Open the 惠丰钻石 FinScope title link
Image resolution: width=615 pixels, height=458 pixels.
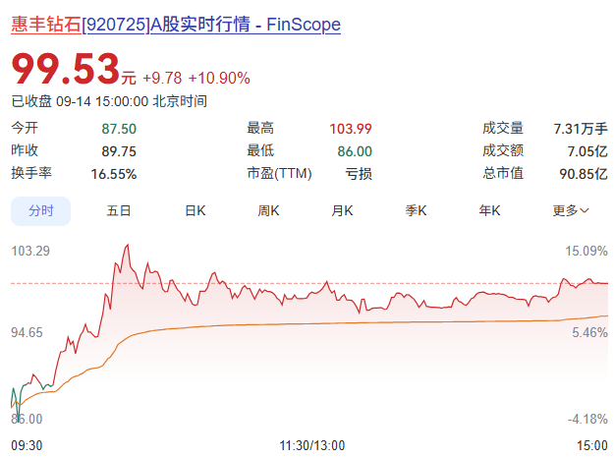pyautogui.click(x=176, y=25)
